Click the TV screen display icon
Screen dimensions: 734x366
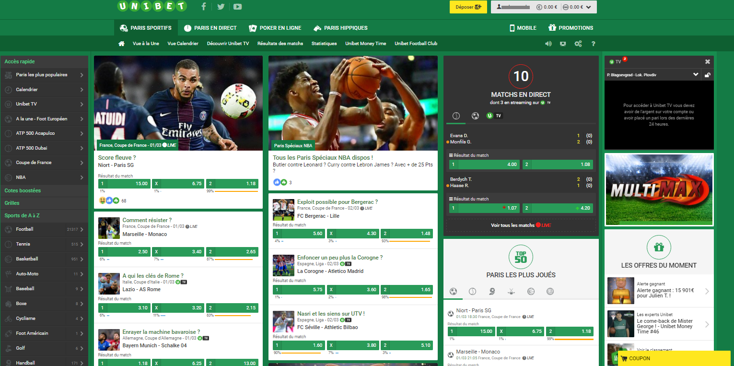coord(563,44)
